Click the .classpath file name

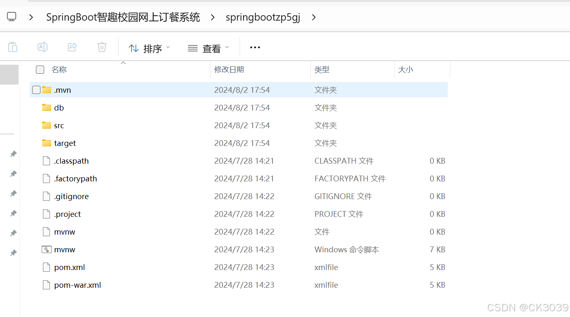point(71,161)
